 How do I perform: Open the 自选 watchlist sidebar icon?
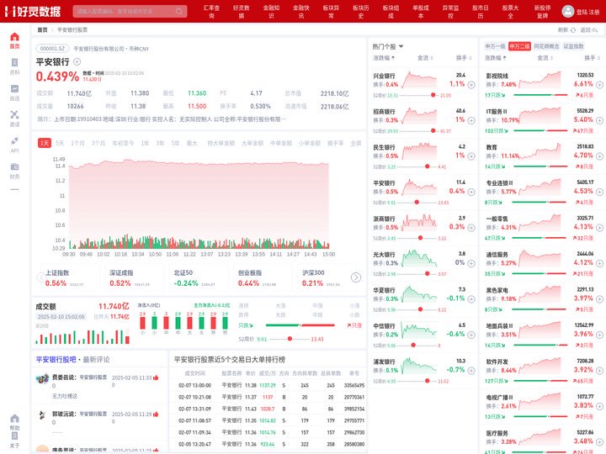tap(14, 89)
